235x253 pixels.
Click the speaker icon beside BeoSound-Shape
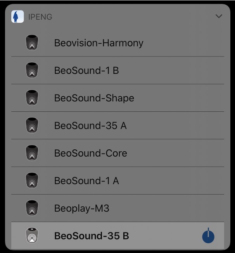32,98
